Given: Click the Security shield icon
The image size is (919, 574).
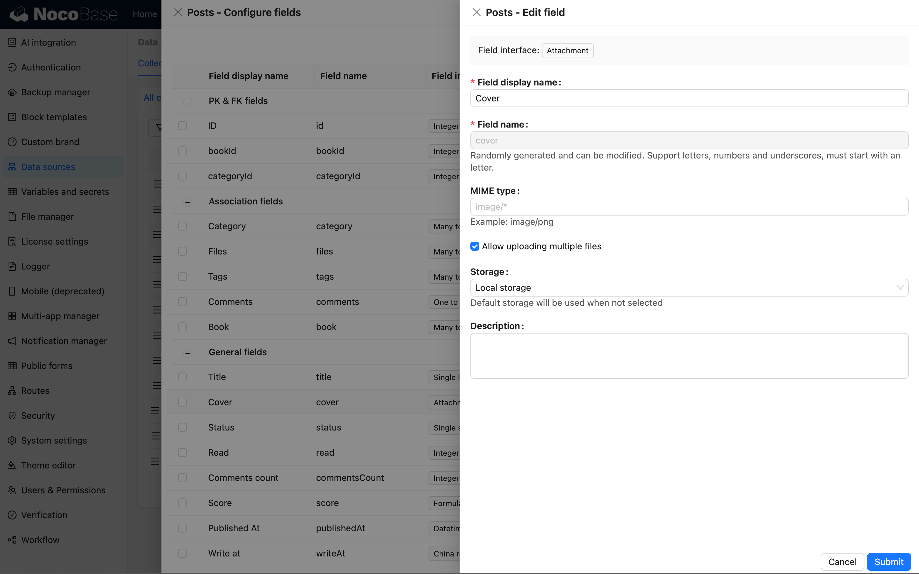Looking at the screenshot, I should (12, 415).
